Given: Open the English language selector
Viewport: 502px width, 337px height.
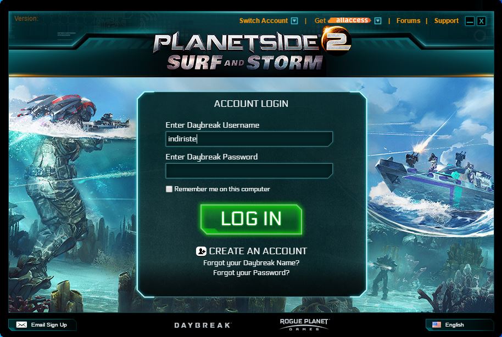Looking at the screenshot, I should [x=459, y=324].
